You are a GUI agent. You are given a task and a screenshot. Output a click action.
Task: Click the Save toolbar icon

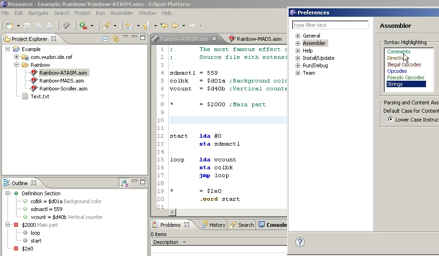[27, 26]
